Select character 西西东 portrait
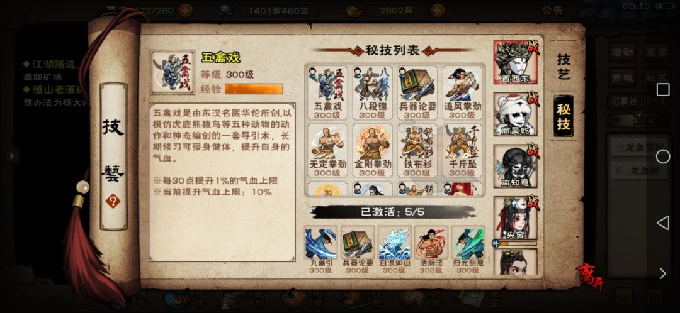 coord(515,62)
